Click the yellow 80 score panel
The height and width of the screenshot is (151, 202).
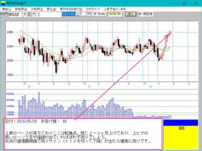pos(181,137)
